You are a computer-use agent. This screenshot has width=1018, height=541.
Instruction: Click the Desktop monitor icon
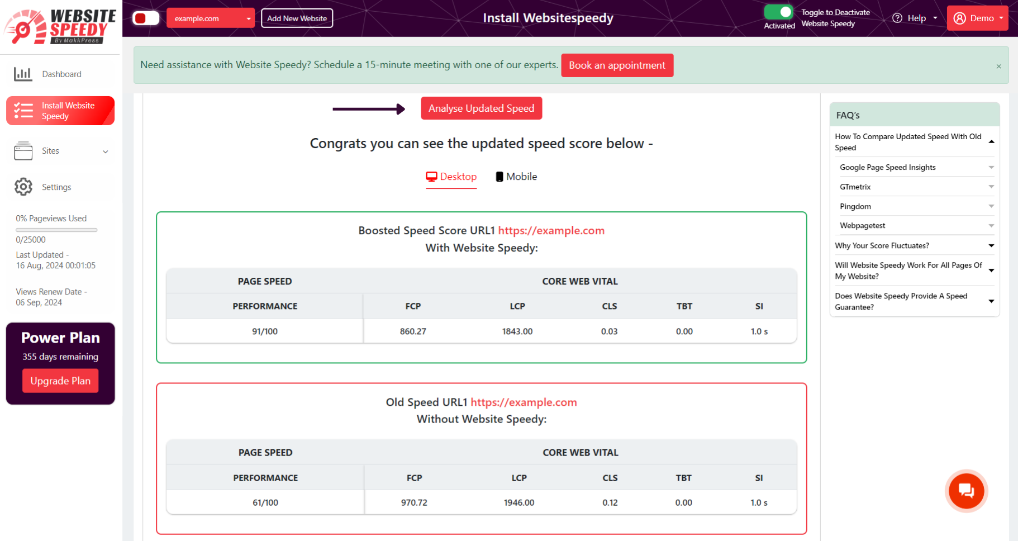431,177
